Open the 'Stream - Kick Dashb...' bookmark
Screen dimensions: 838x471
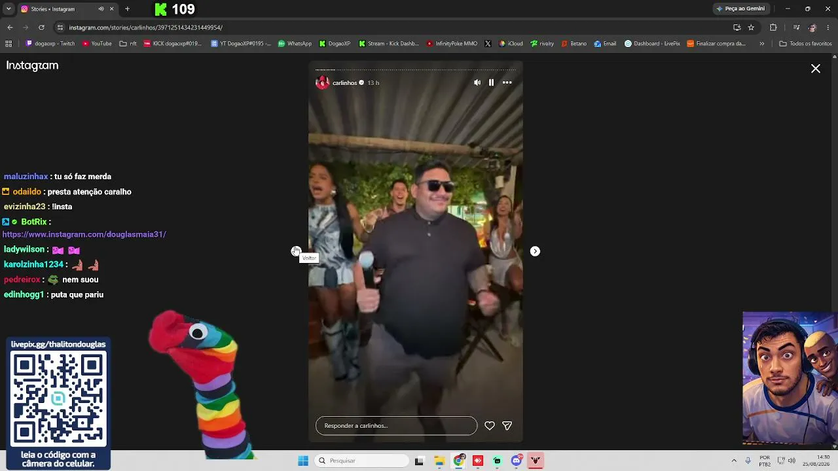click(x=389, y=44)
